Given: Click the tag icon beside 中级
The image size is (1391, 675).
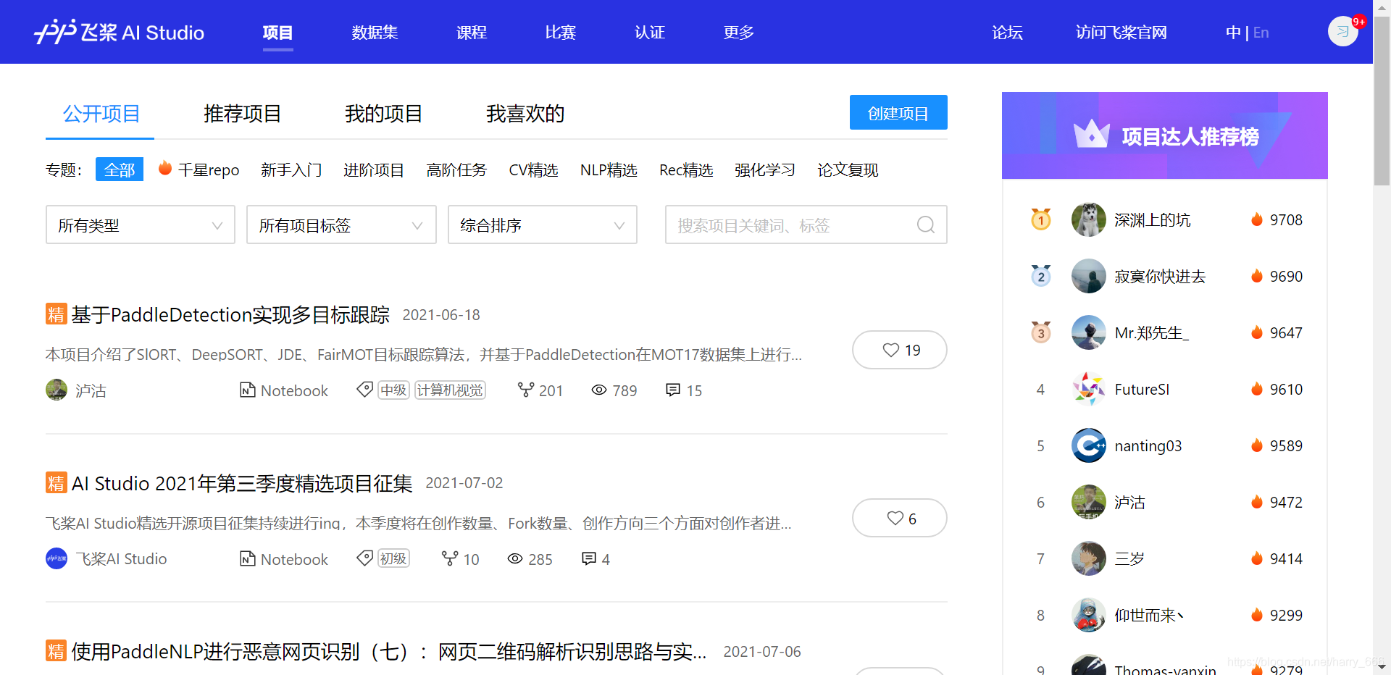Looking at the screenshot, I should click(x=365, y=390).
